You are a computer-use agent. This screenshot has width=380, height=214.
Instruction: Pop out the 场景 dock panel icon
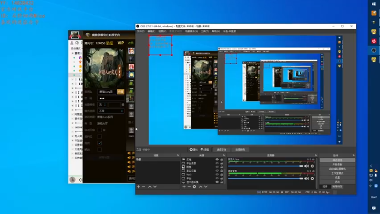pyautogui.click(x=178, y=156)
